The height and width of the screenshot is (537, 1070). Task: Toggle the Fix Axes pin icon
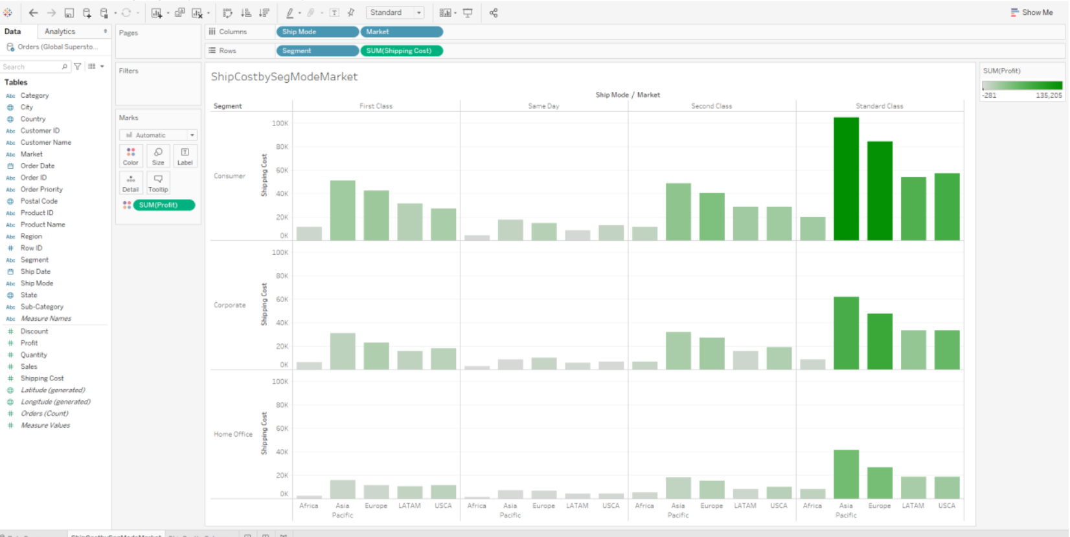[x=351, y=13]
